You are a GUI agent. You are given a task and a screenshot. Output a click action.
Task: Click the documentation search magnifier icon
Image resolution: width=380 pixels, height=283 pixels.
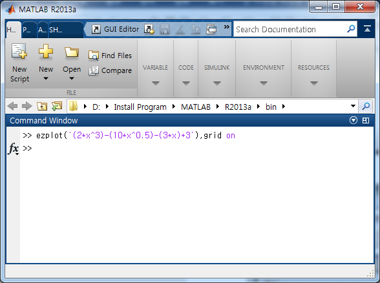pyautogui.click(x=351, y=29)
